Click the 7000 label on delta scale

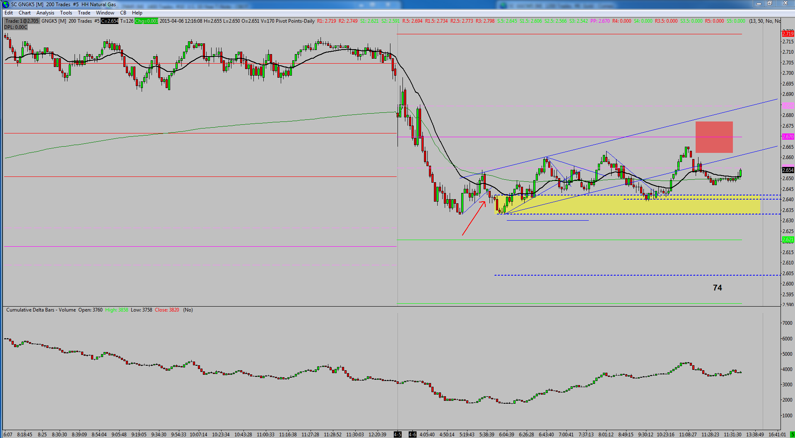(x=787, y=323)
